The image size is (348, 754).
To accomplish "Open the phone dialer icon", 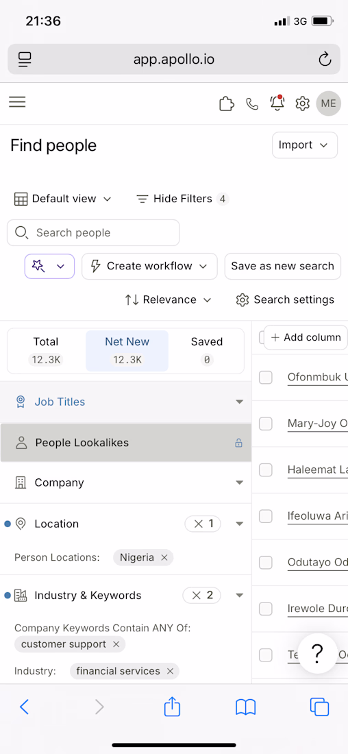I will tap(252, 104).
